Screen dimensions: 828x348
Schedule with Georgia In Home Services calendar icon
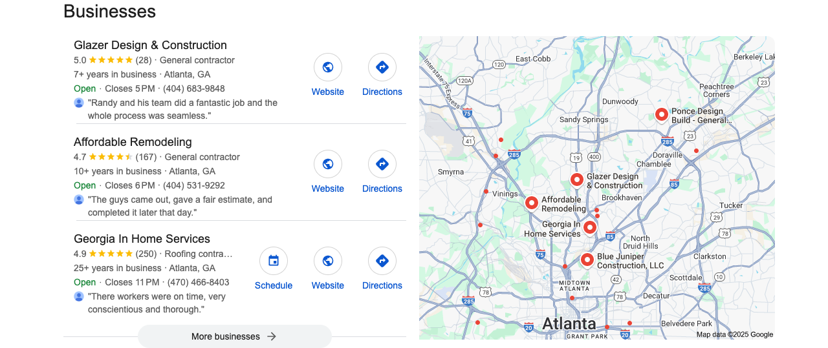[x=274, y=261]
